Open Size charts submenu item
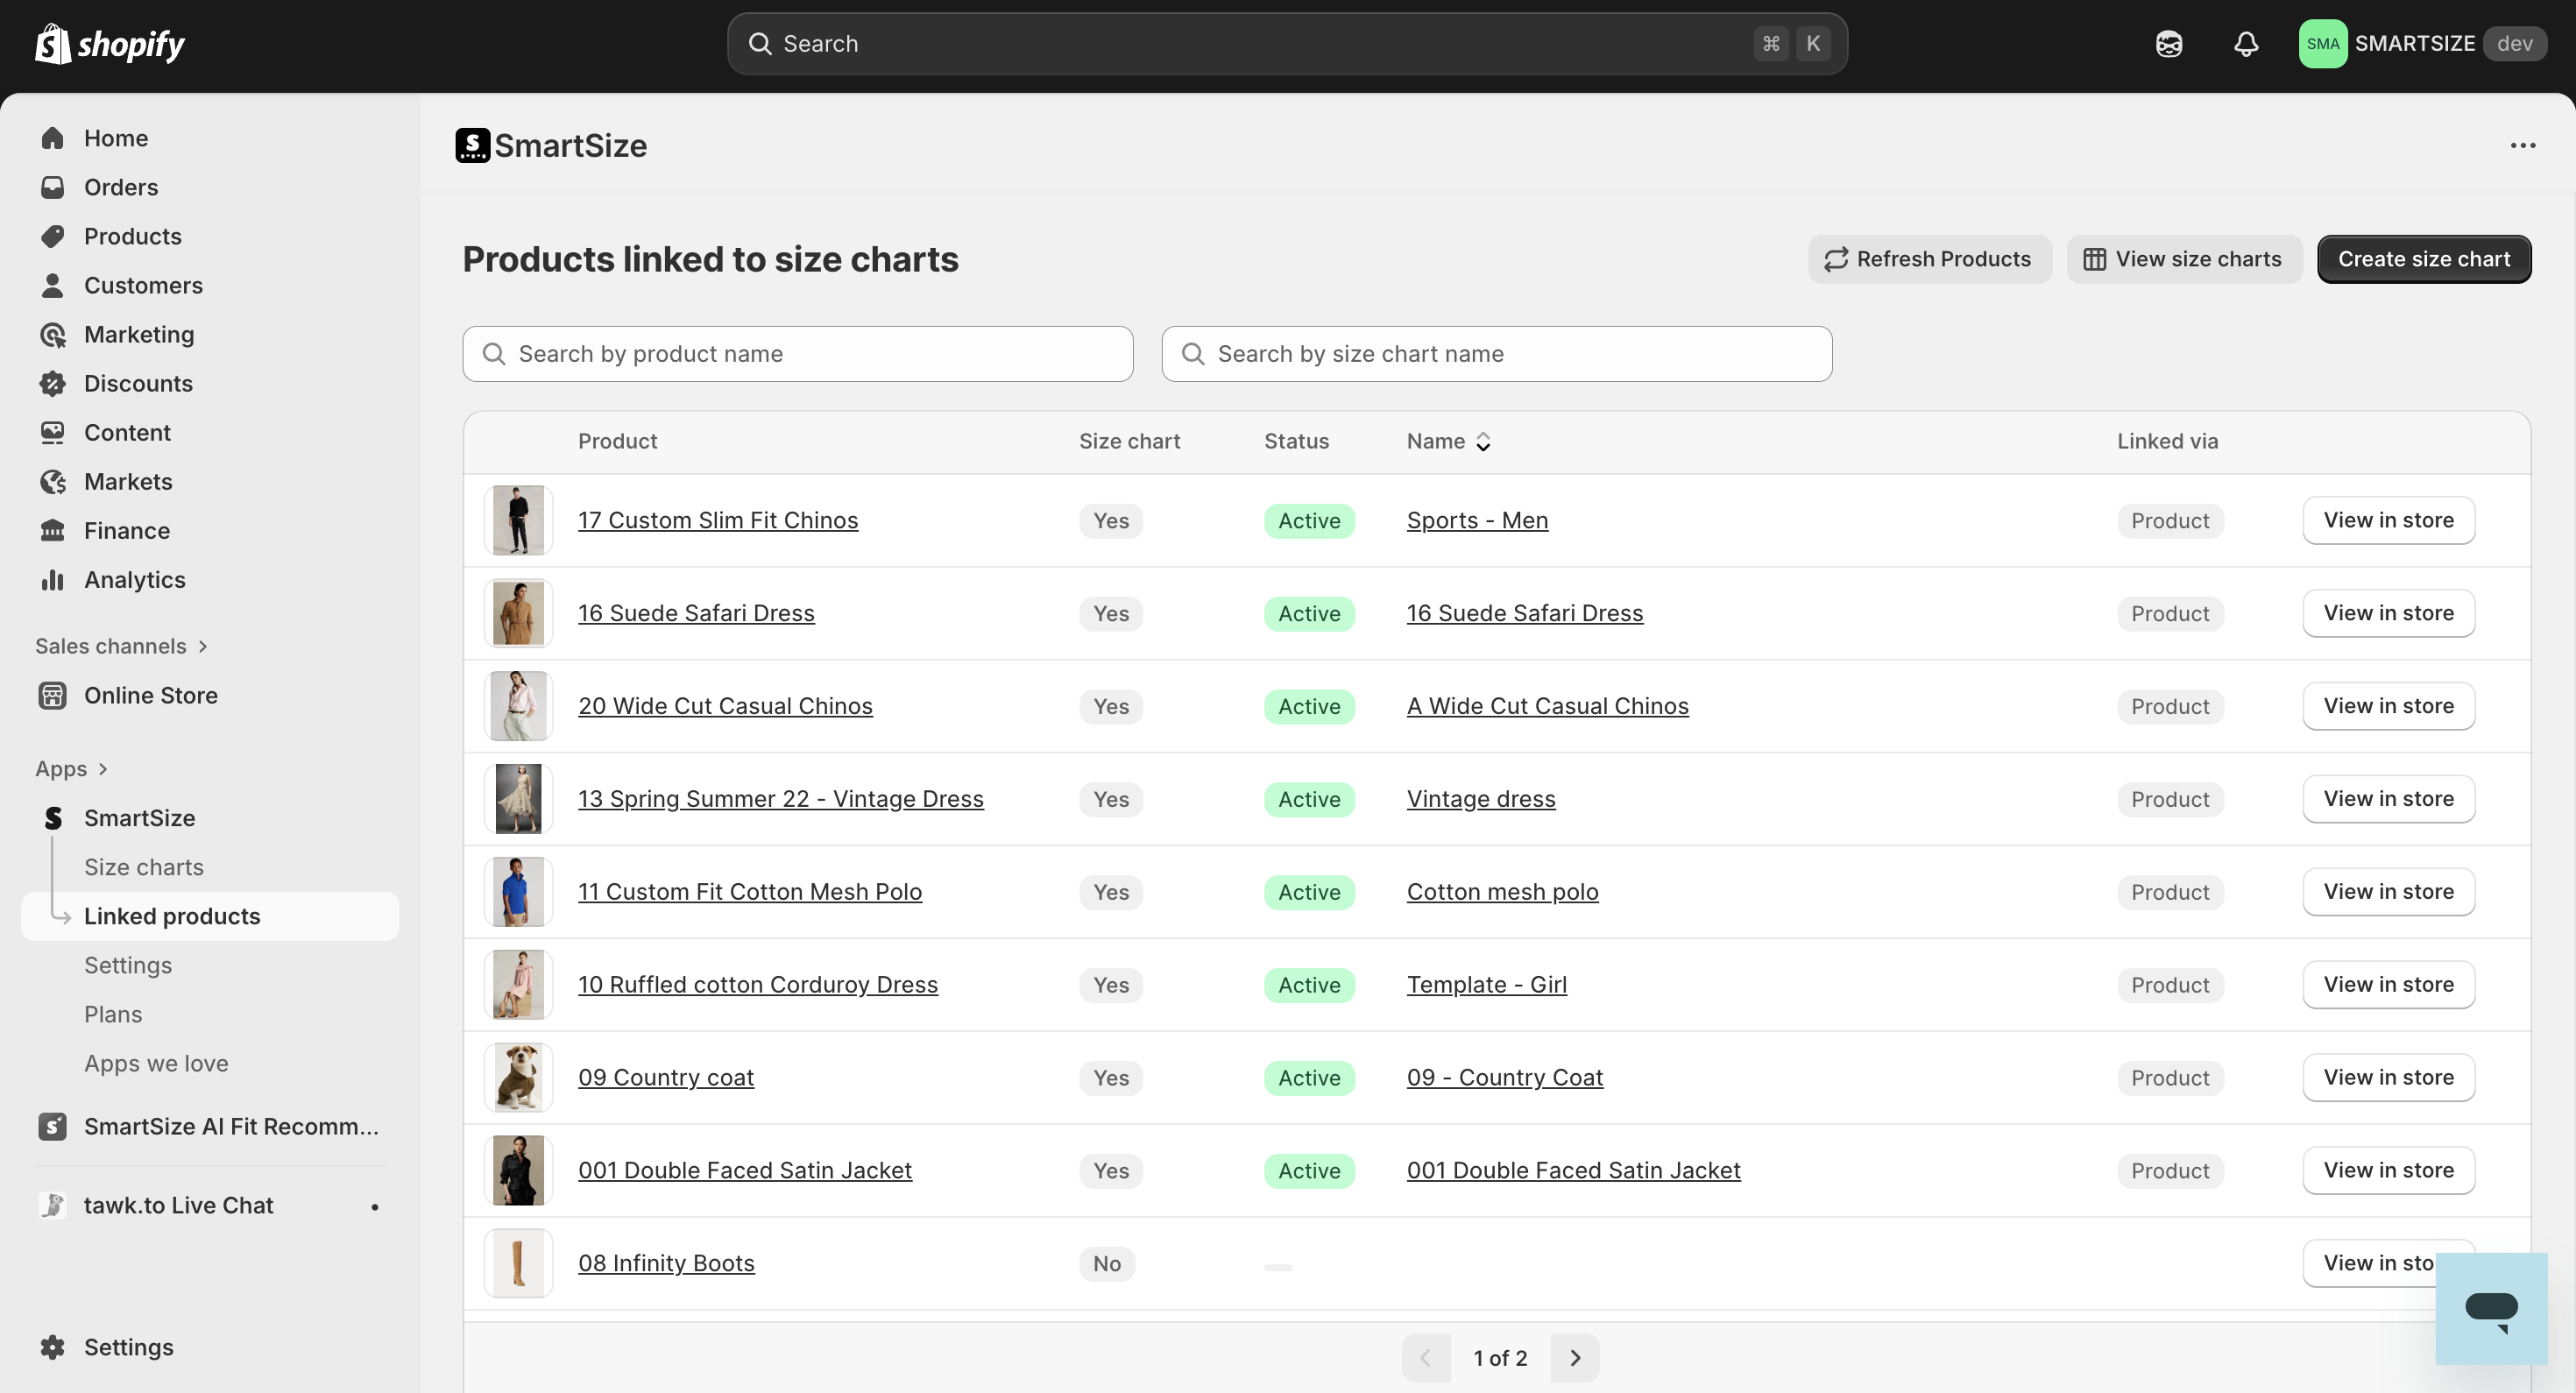This screenshot has width=2576, height=1393. 144,867
